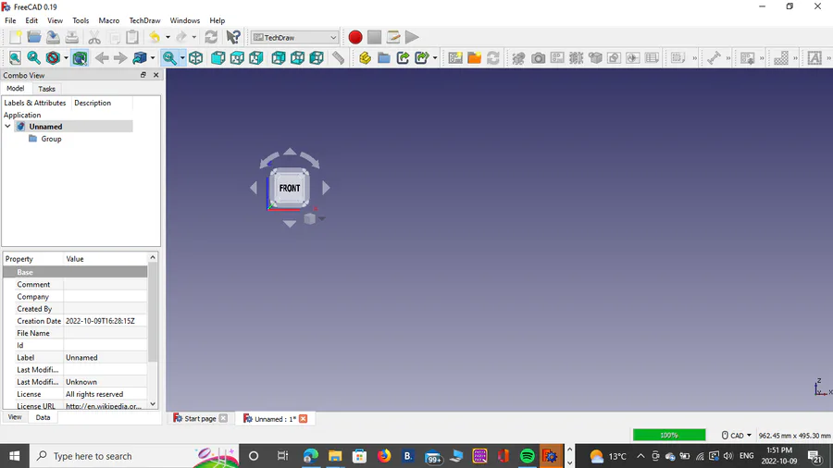
Task: Click the TechDraw dimension length icon
Action: [x=714, y=58]
